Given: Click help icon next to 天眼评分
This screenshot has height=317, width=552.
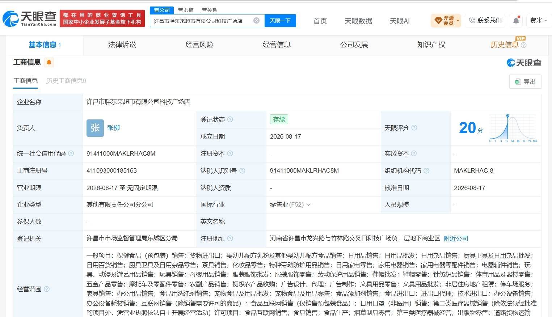Looking at the screenshot, I should coord(414,128).
